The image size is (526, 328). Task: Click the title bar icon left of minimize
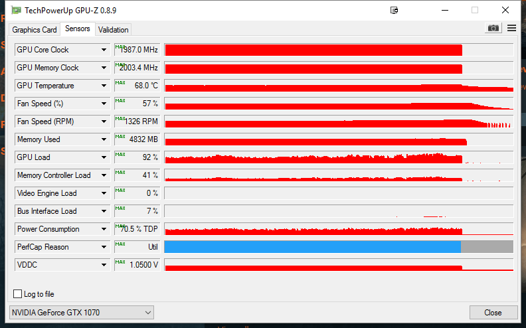394,10
